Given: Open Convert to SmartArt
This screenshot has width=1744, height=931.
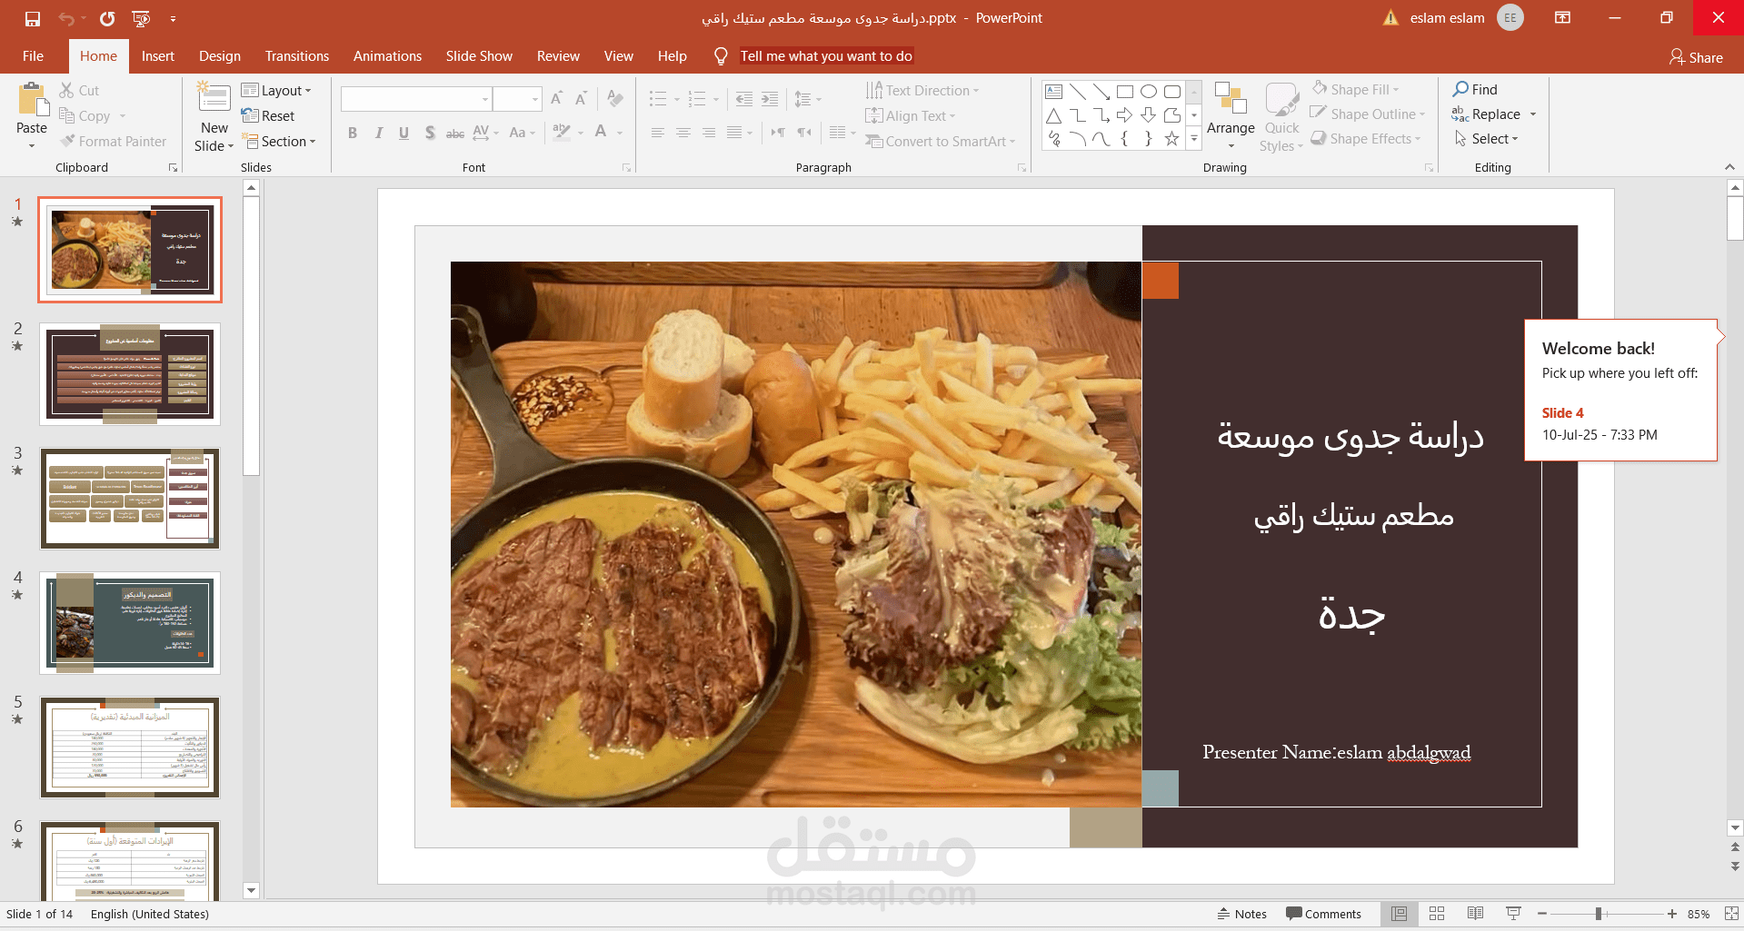Looking at the screenshot, I should [x=941, y=141].
